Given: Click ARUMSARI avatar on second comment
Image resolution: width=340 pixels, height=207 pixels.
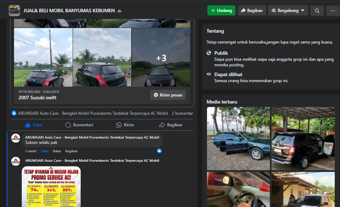Looking at the screenshot, I should pyautogui.click(x=15, y=161).
